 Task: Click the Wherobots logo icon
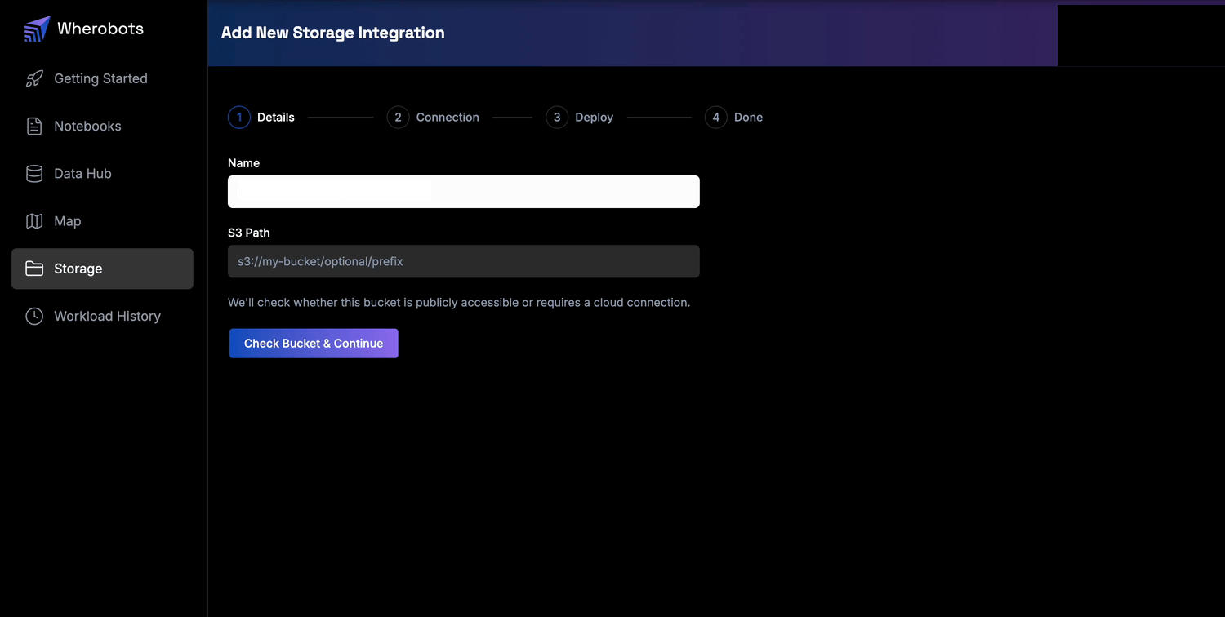pos(37,29)
